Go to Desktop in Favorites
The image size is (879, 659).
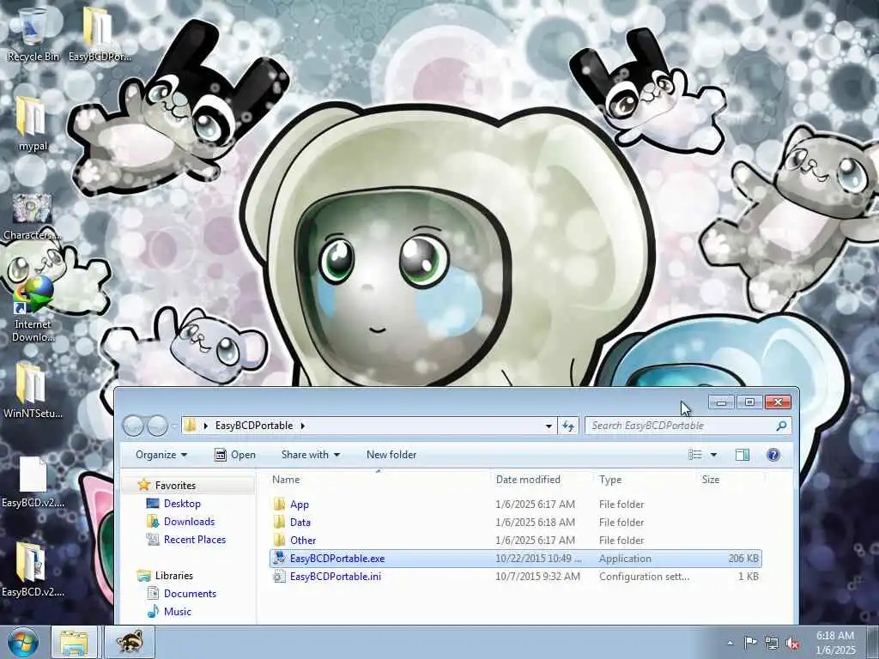coord(182,503)
